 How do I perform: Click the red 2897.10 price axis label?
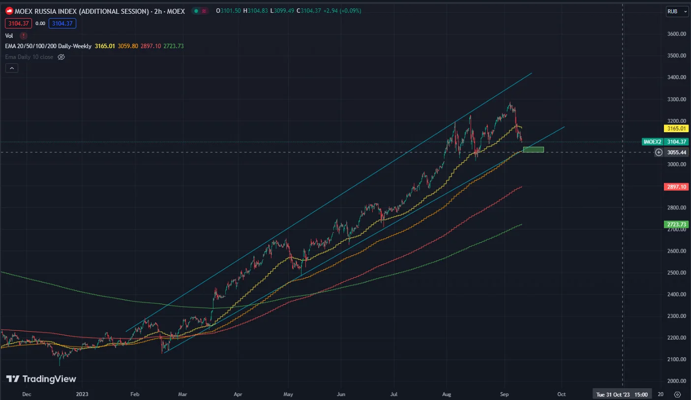(676, 187)
